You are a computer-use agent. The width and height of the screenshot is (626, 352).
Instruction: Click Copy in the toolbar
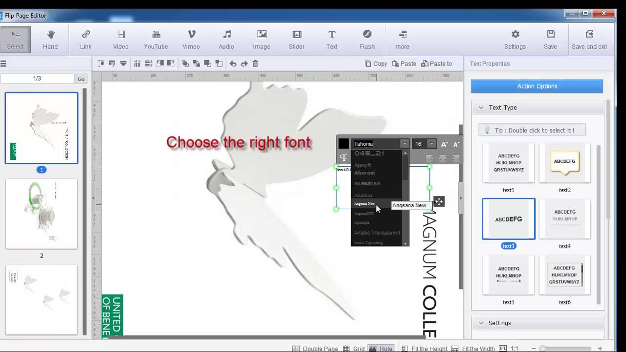coord(376,64)
